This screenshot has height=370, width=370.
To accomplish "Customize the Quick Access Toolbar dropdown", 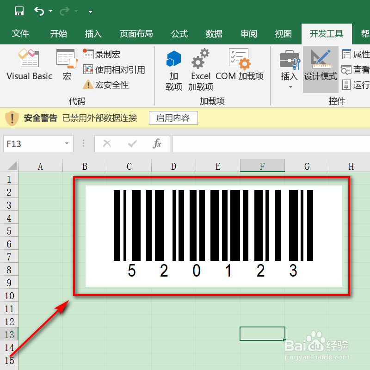I will pos(90,11).
